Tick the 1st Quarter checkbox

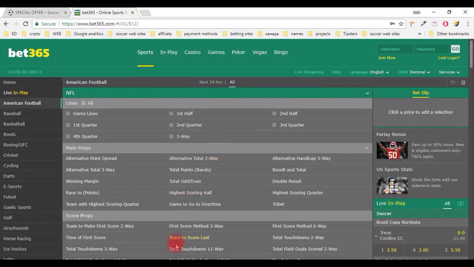(68, 125)
